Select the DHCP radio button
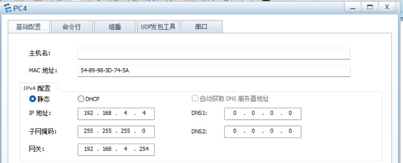This screenshot has width=403, height=163. pyautogui.click(x=81, y=99)
